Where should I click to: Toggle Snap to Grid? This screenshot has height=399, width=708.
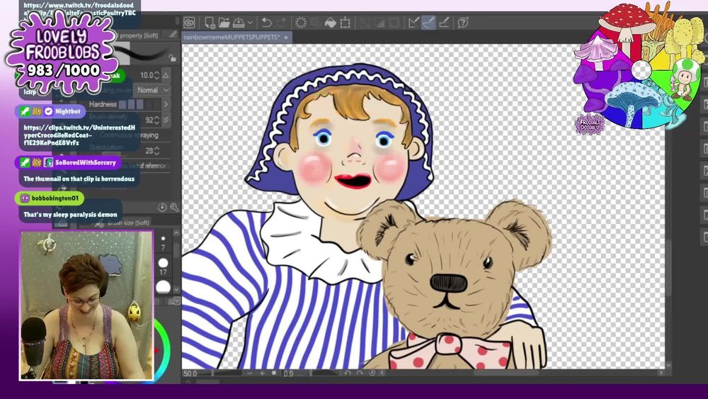[445, 23]
